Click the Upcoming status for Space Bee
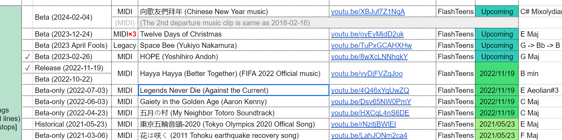Screen dimensions: 562x140 tap(497, 45)
